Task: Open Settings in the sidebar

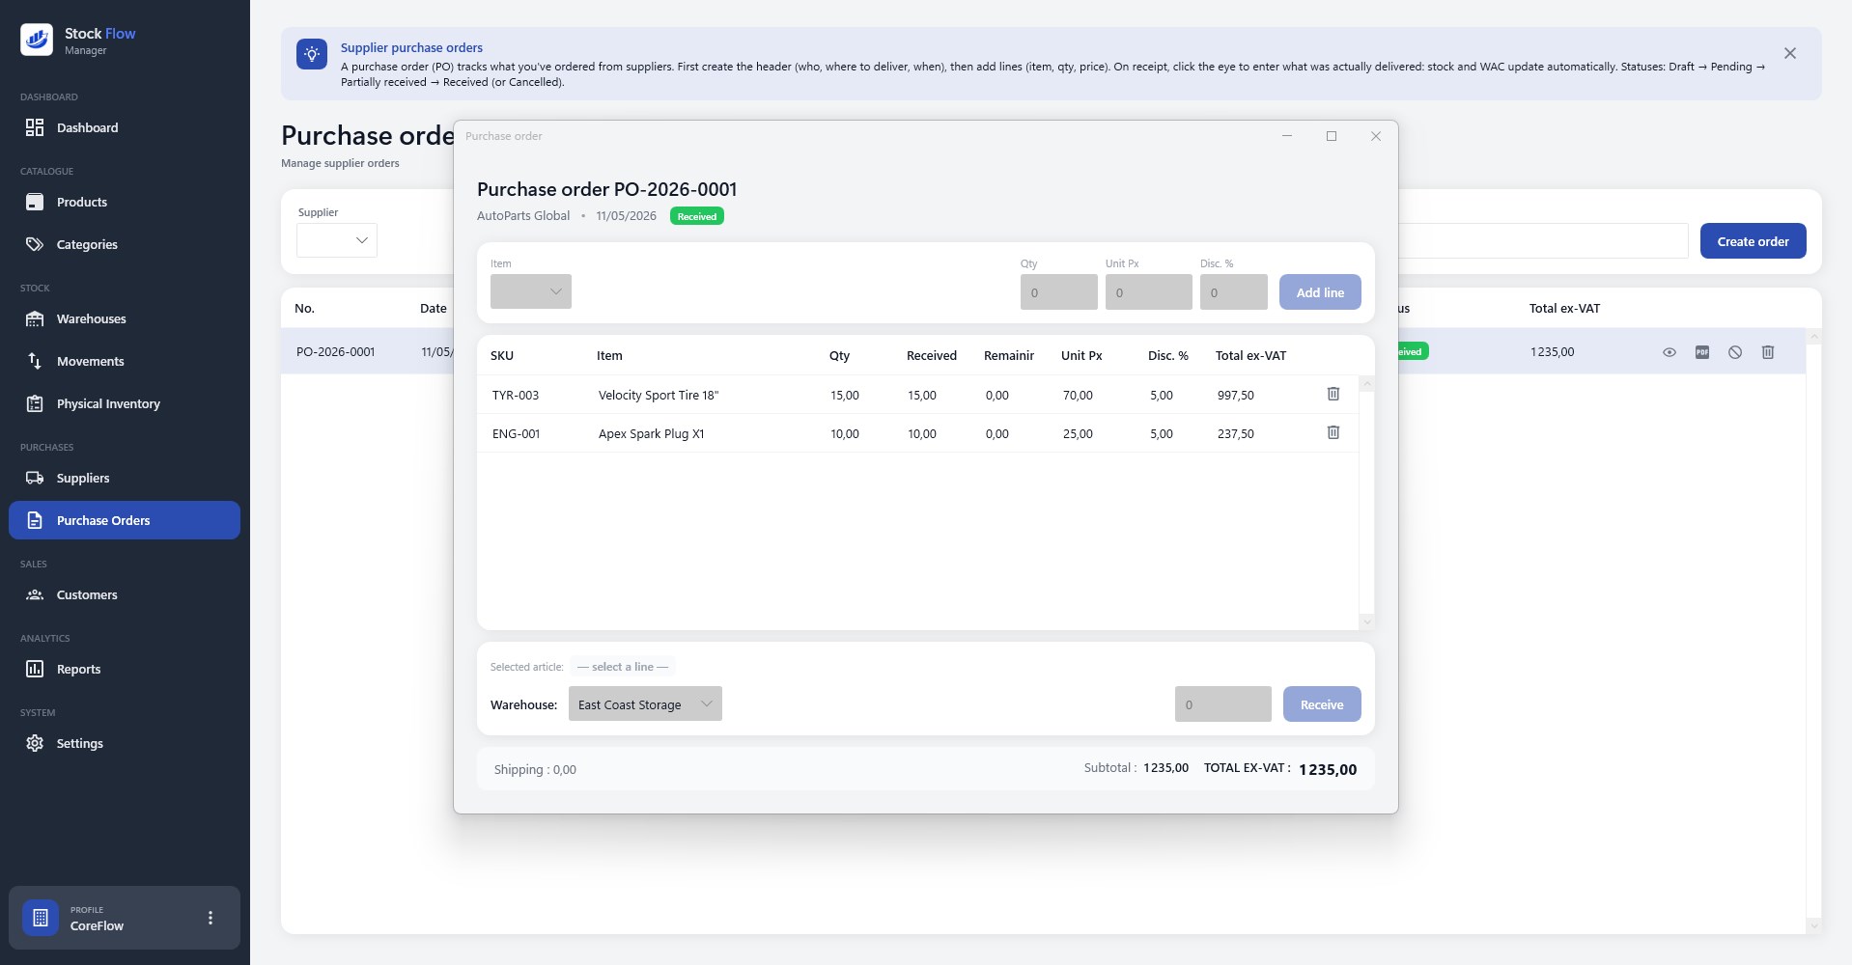Action: pyautogui.click(x=125, y=743)
